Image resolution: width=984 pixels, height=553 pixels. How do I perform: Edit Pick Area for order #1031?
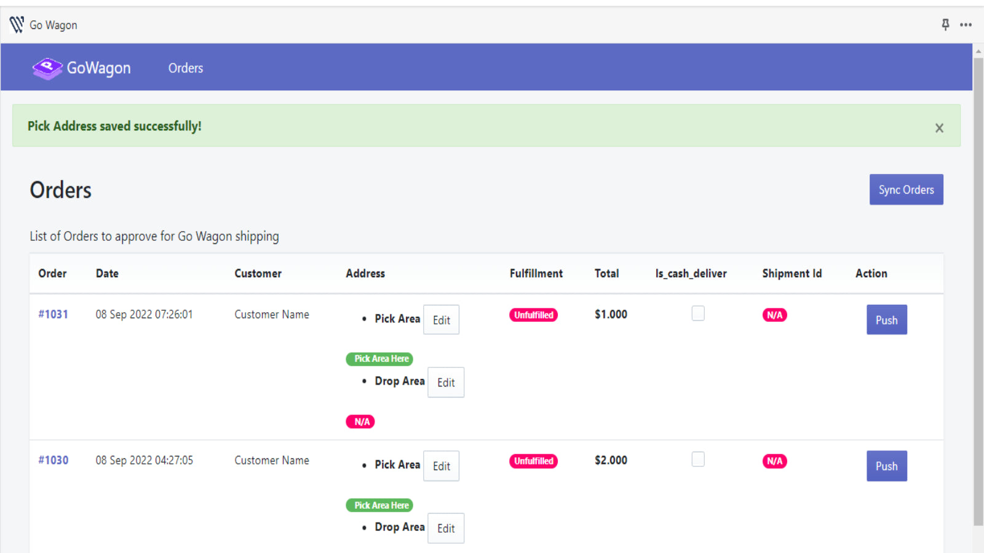[x=441, y=320]
